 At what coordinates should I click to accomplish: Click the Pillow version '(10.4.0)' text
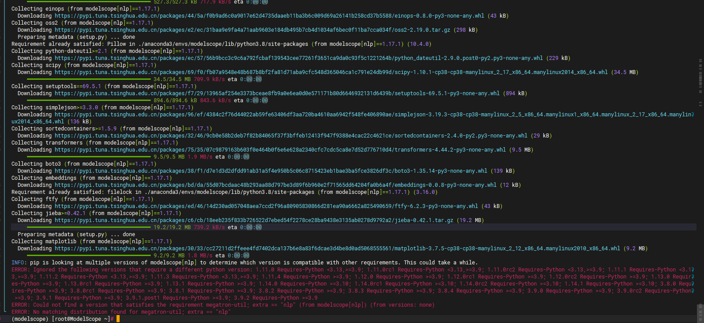tap(419, 44)
